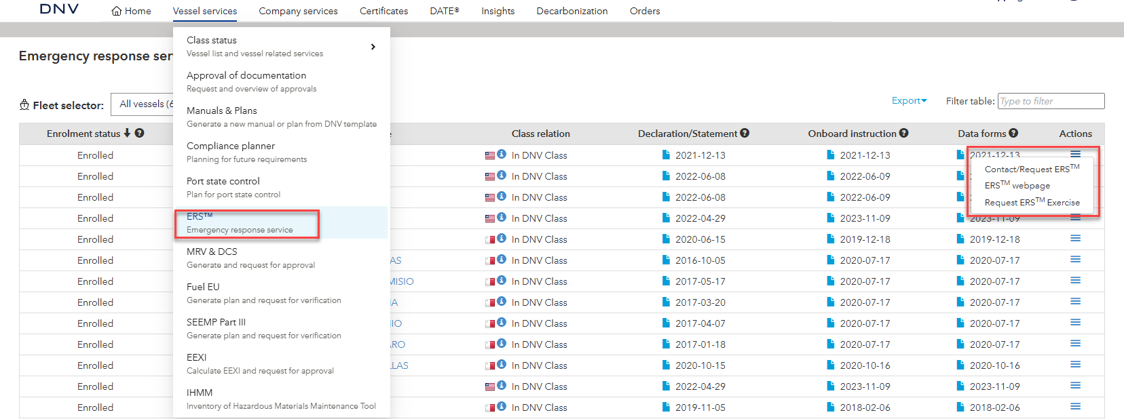Focus the Filter table input
The height and width of the screenshot is (419, 1124).
click(1051, 101)
